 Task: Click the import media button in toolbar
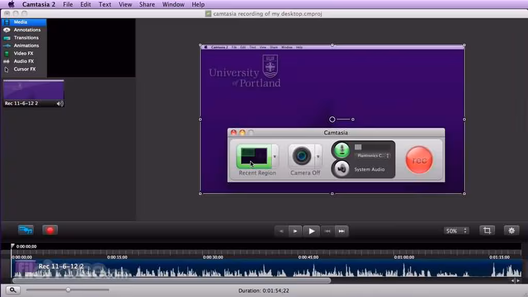[26, 230]
